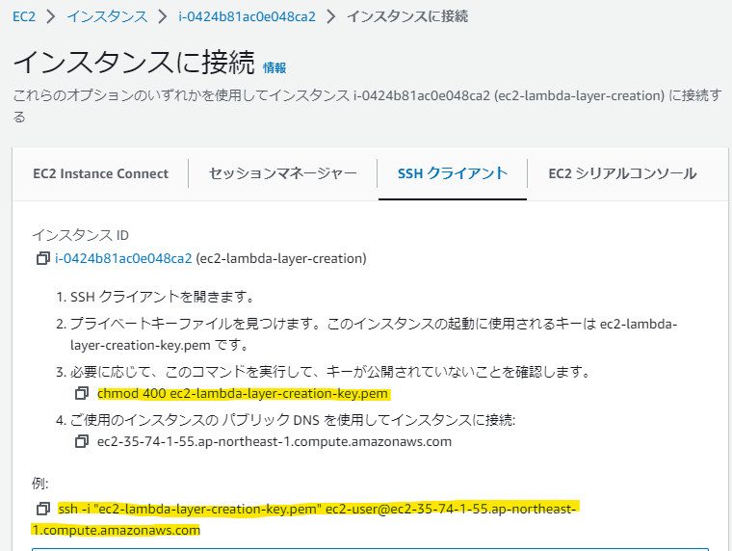Click the インスタンスに接続 page heading
Image resolution: width=732 pixels, height=551 pixels.
pos(134,63)
